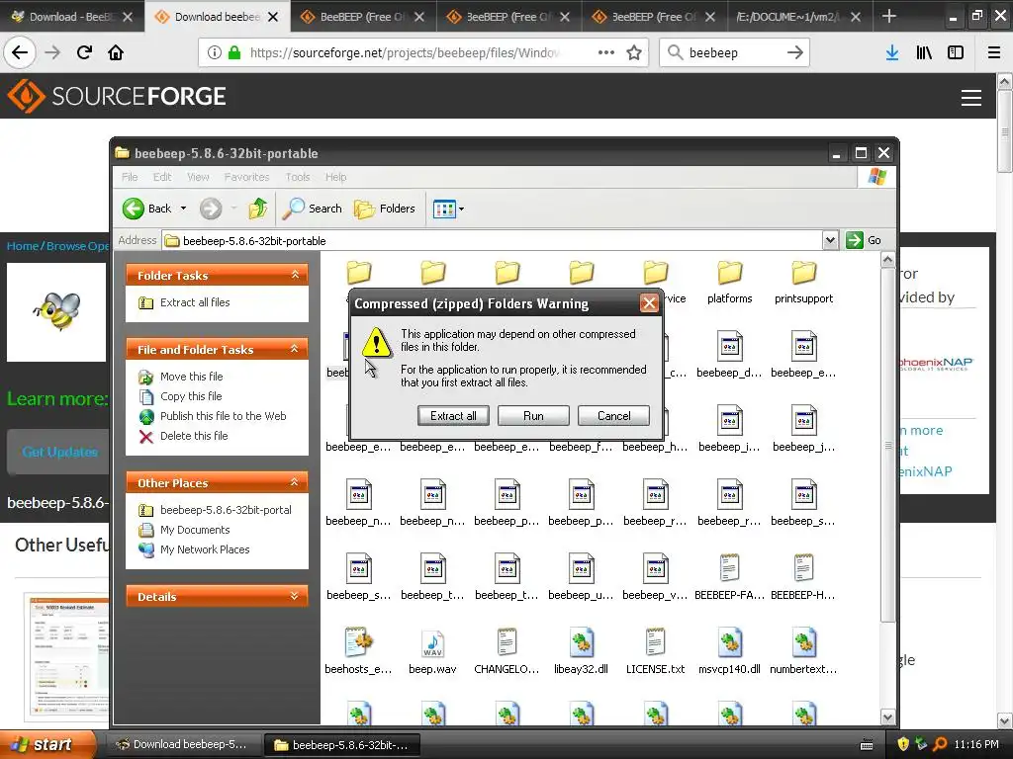Screen dimensions: 1013x759
Task: Click the Go button
Action: pyautogui.click(x=864, y=240)
